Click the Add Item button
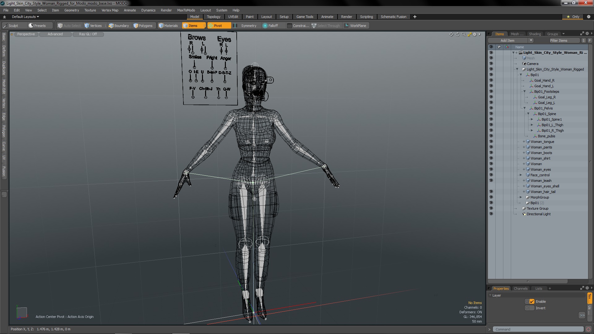 (508, 41)
